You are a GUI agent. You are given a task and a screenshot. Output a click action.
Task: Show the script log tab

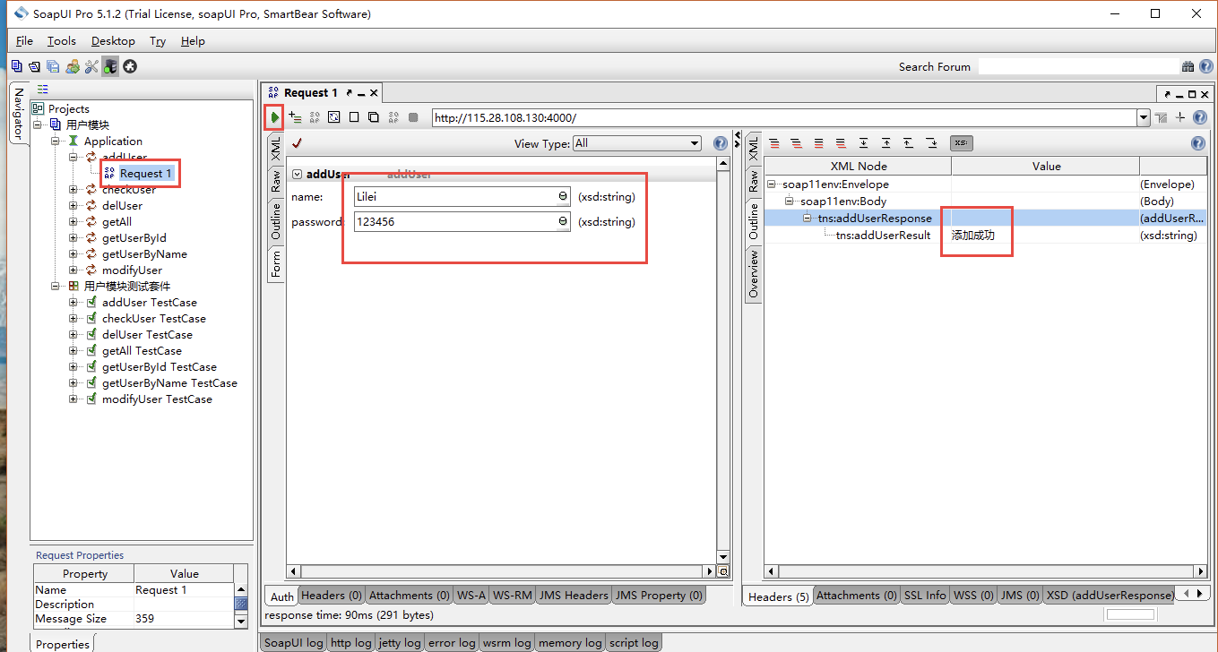click(x=634, y=642)
